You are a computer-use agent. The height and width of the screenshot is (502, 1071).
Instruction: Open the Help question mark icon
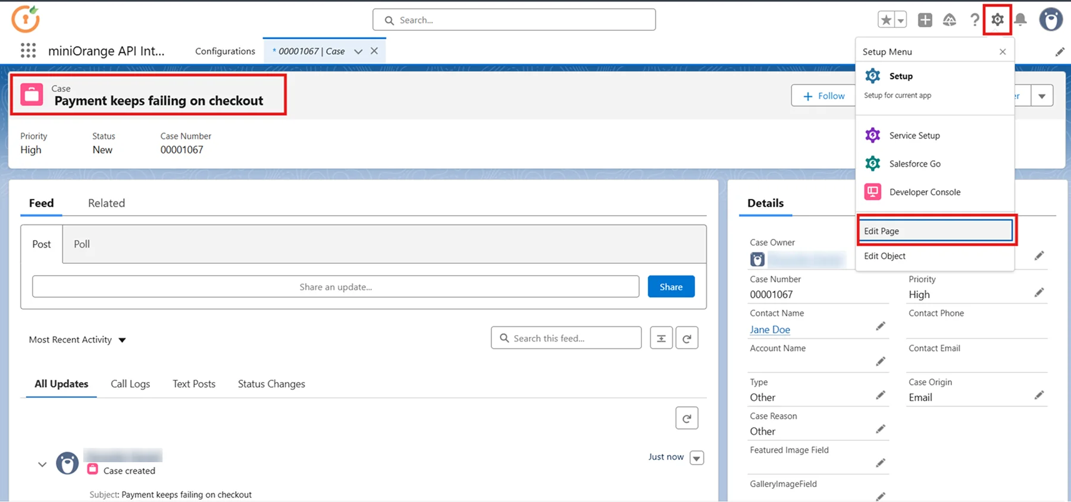(x=974, y=20)
